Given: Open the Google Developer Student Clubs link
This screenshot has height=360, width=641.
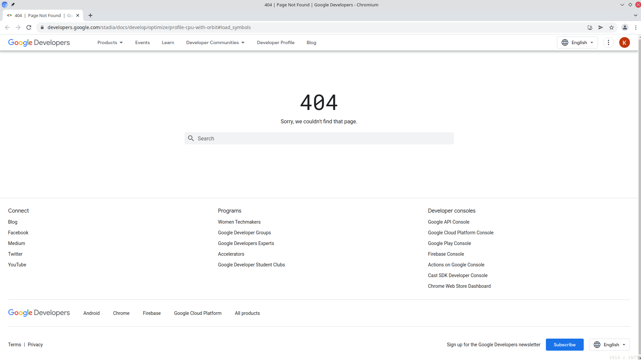Looking at the screenshot, I should [251, 265].
